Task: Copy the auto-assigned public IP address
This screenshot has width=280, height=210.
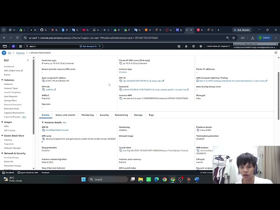Action: point(43,81)
